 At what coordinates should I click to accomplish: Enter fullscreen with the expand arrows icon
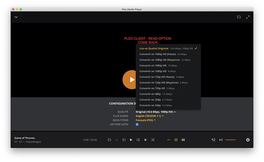pyautogui.click(x=248, y=17)
